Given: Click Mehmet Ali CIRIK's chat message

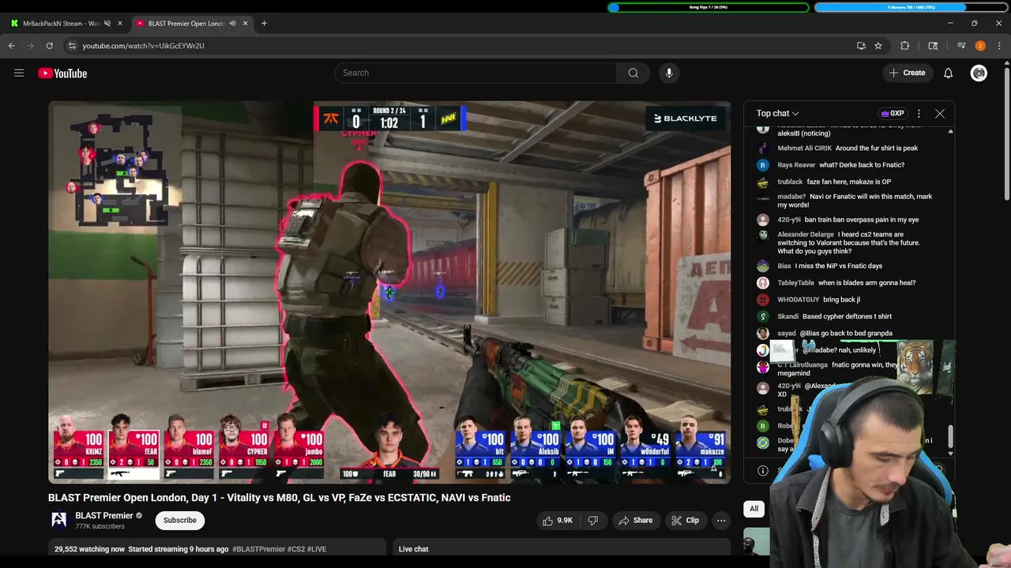Looking at the screenshot, I should tap(876, 148).
